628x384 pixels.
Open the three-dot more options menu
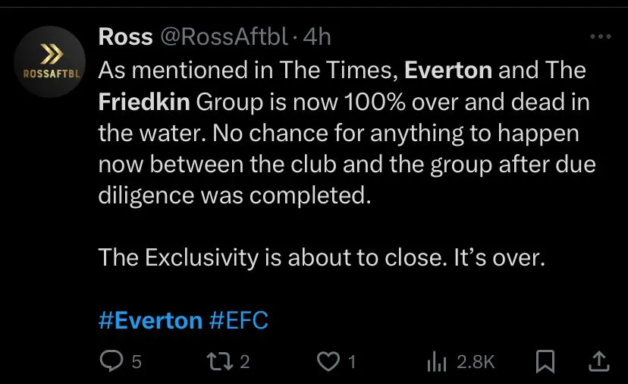pyautogui.click(x=600, y=36)
